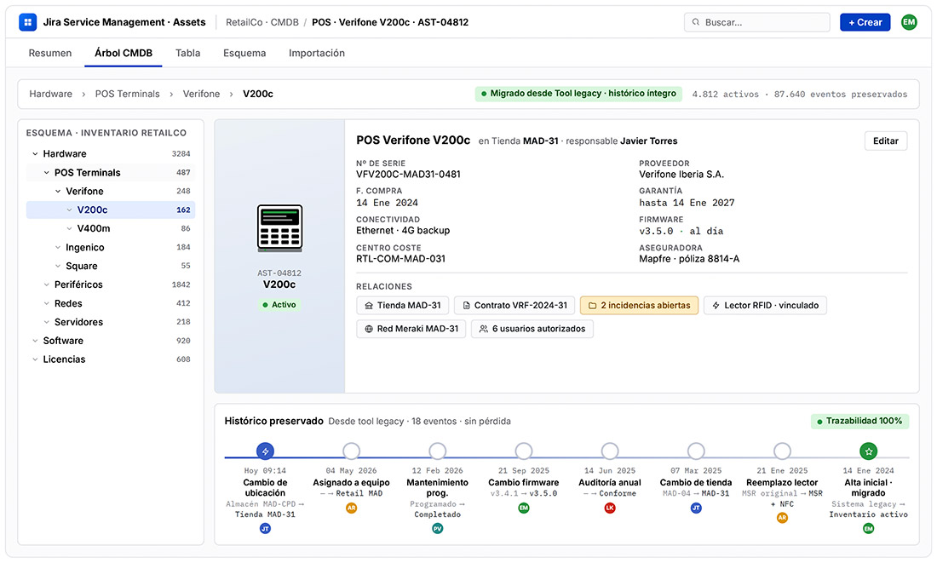Click the Jira Service Management app logo
937x563 pixels.
click(x=27, y=22)
